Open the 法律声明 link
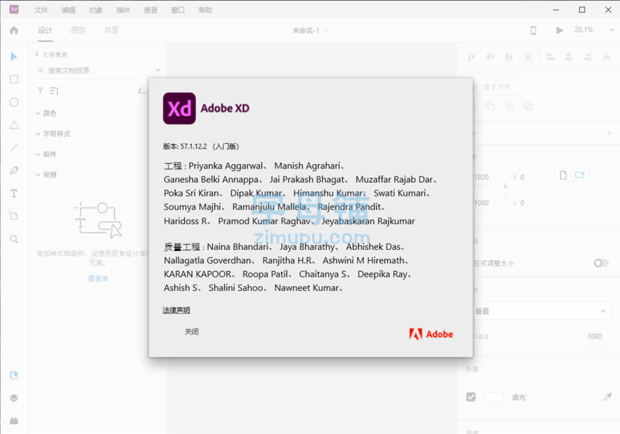620x434 pixels. click(176, 310)
